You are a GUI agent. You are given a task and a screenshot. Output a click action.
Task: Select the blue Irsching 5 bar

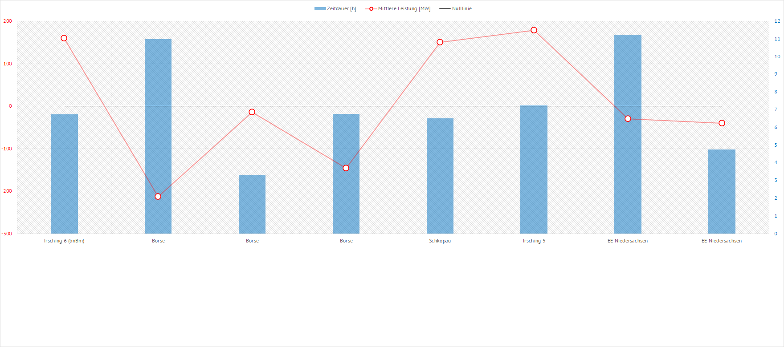coord(534,169)
